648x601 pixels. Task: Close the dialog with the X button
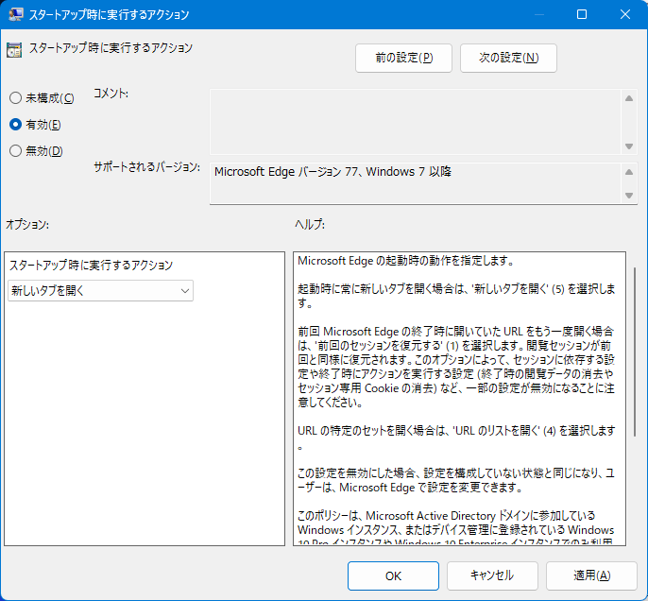point(625,14)
